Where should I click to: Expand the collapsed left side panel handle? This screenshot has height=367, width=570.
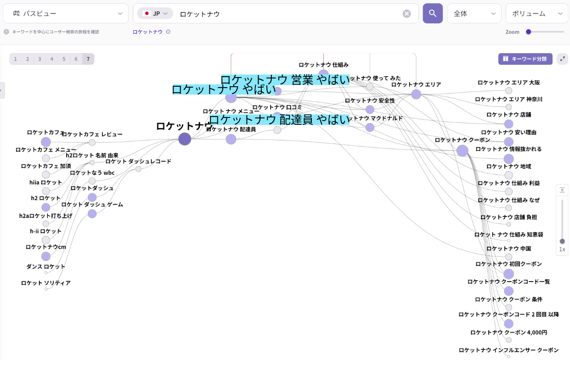2,90
